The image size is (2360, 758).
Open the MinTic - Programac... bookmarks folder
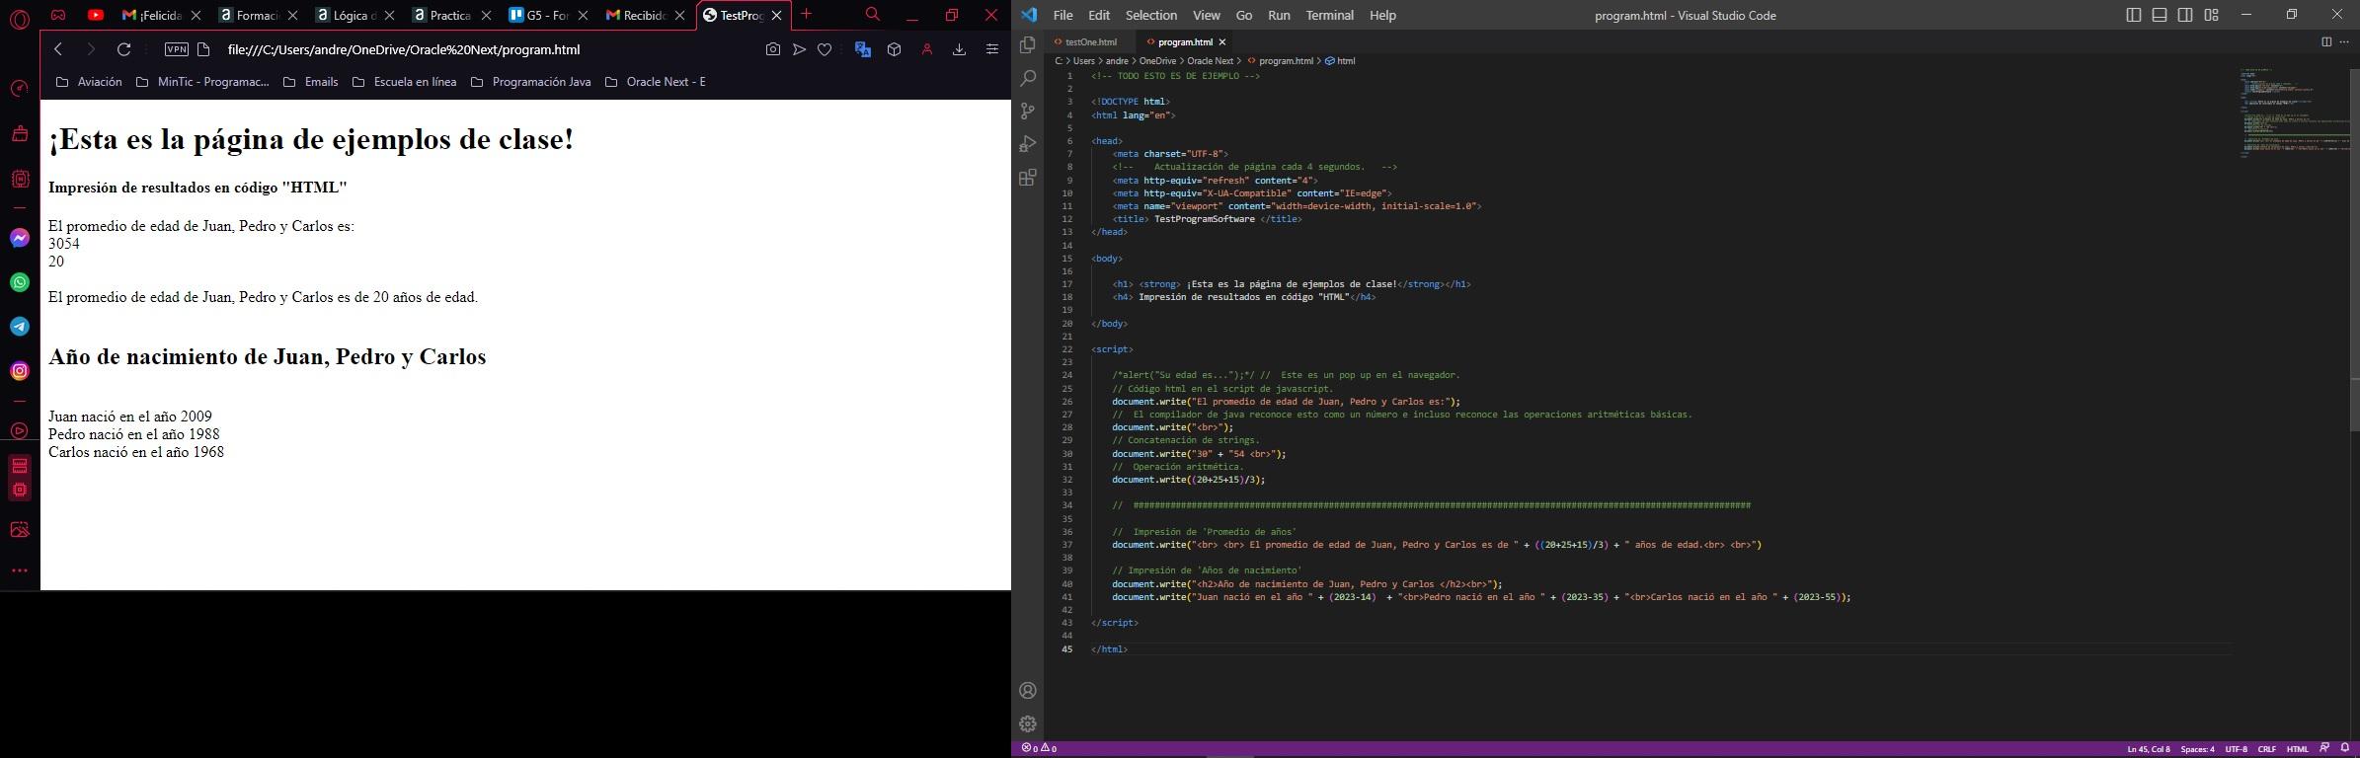click(x=202, y=82)
